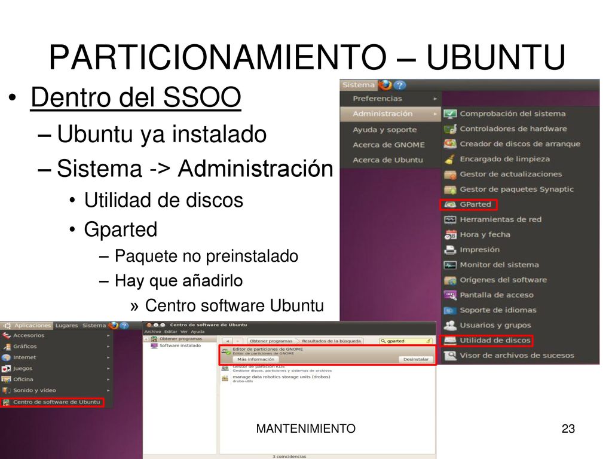
Task: Expand the Preferencias submenu arrow
Action: pyautogui.click(x=435, y=99)
